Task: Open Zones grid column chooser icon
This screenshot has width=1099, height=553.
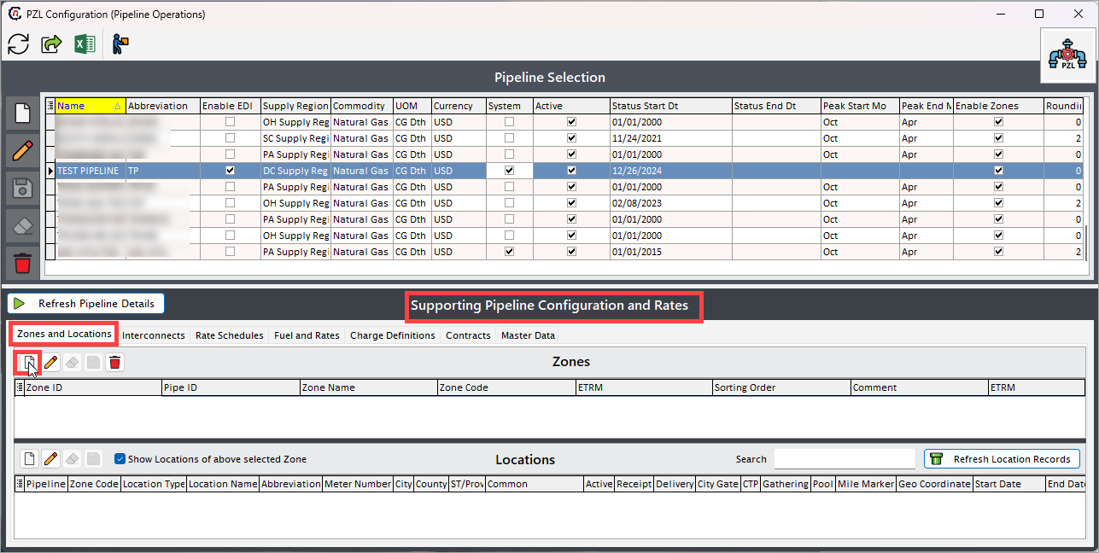Action: click(20, 387)
